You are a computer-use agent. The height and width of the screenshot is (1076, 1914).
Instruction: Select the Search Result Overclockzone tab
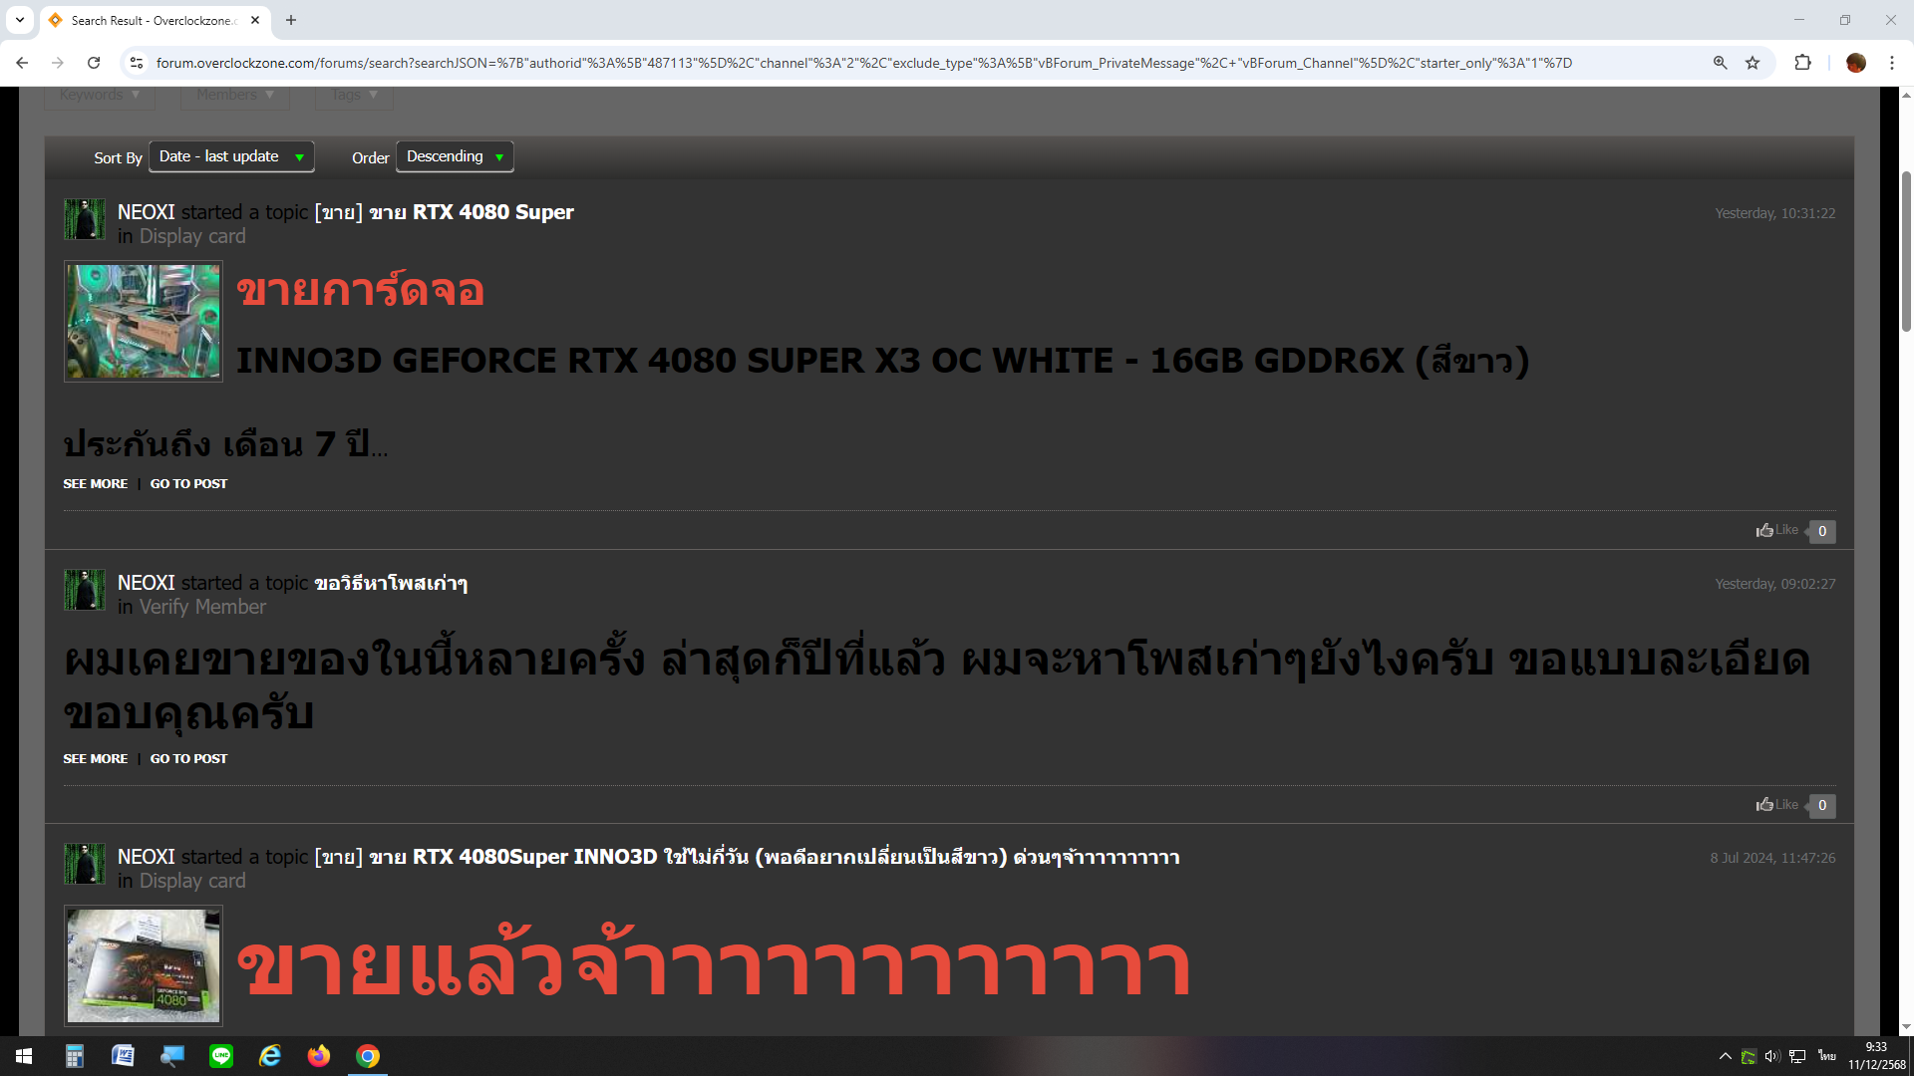coord(150,20)
